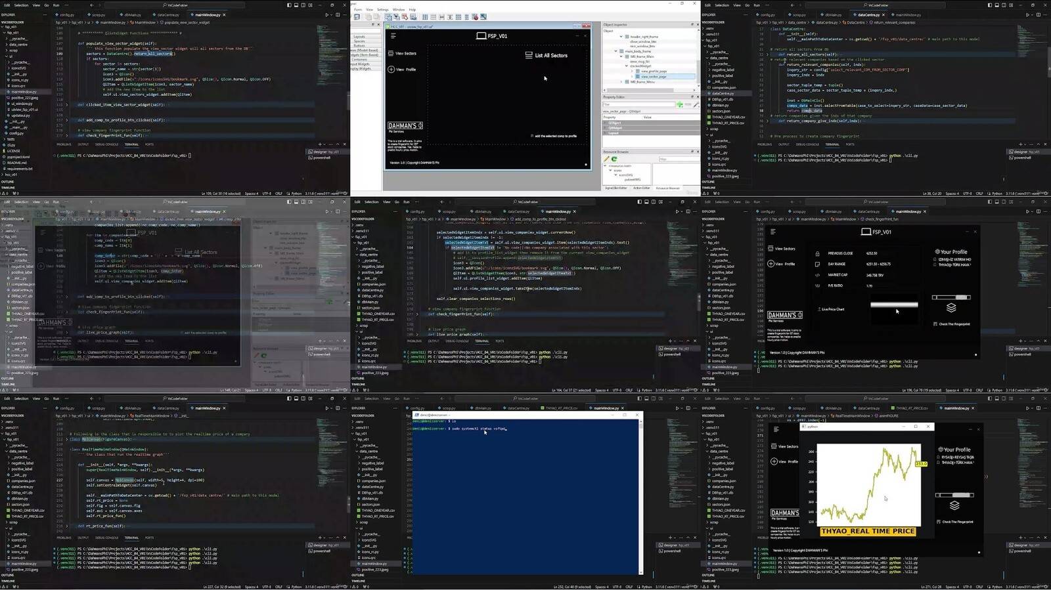Screen dimensions: 1051x590
Task: Toggle primary sidebar in the bottom-left VS Code window
Action: click(289, 398)
